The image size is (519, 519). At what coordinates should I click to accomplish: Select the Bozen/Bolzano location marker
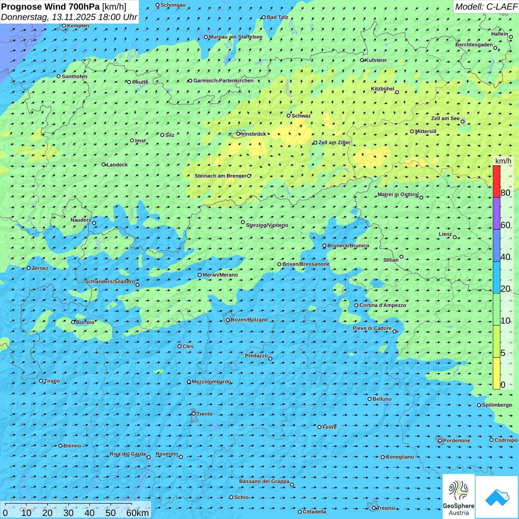click(228, 320)
